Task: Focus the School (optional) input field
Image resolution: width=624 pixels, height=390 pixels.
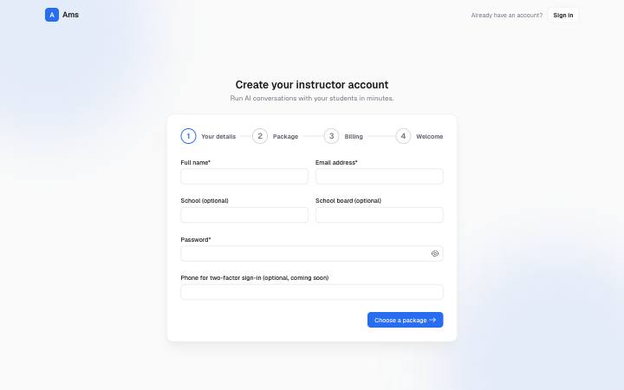Action: click(244, 215)
